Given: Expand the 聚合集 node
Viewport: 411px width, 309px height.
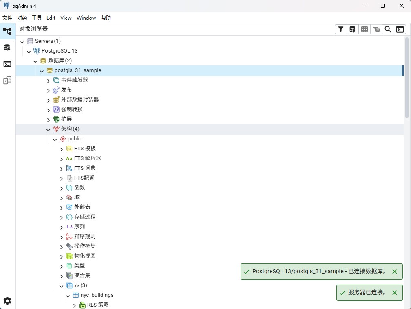Looking at the screenshot, I should coord(61,276).
